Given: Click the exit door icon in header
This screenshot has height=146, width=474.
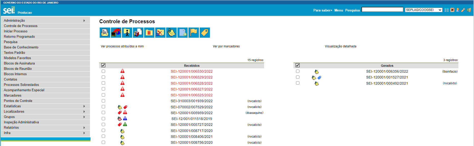Looking at the screenshot, I should (x=469, y=10).
